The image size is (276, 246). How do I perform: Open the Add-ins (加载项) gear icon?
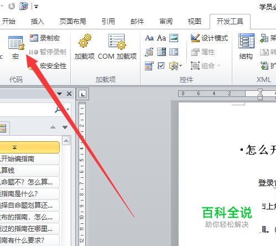tap(85, 47)
